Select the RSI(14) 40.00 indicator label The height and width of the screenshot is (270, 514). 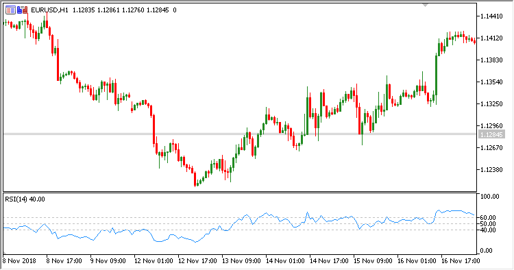coord(25,199)
